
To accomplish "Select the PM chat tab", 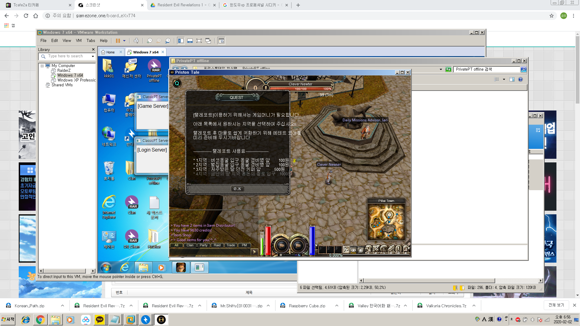I will tap(244, 245).
